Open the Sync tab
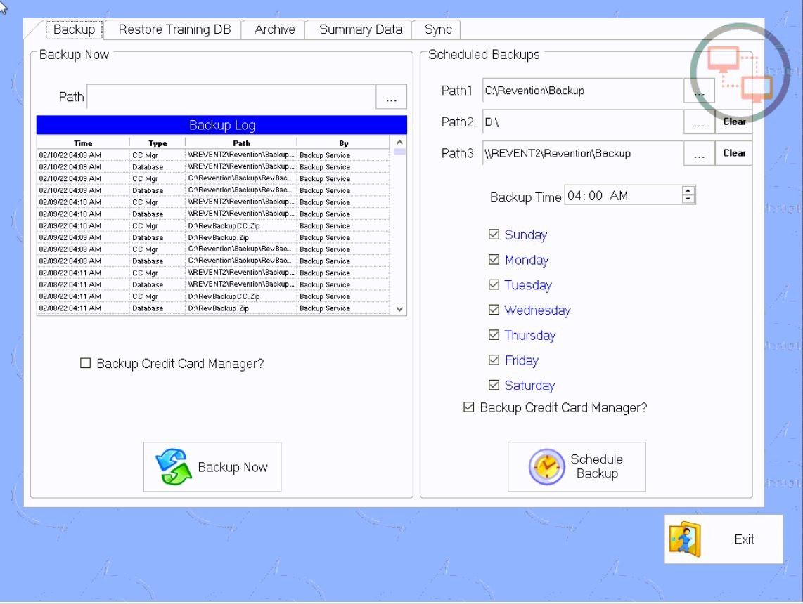Viewport: 803px width, 604px height. (x=438, y=29)
